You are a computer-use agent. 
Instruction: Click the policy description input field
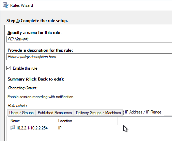coord(89,57)
